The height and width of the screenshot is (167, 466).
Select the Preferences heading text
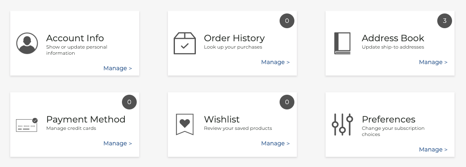(x=388, y=119)
